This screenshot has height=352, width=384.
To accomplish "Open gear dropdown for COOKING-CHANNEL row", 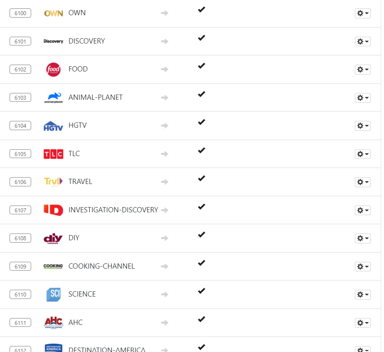I will (x=362, y=266).
